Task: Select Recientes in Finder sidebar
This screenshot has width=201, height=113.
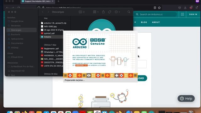Action: [x=21, y=26]
